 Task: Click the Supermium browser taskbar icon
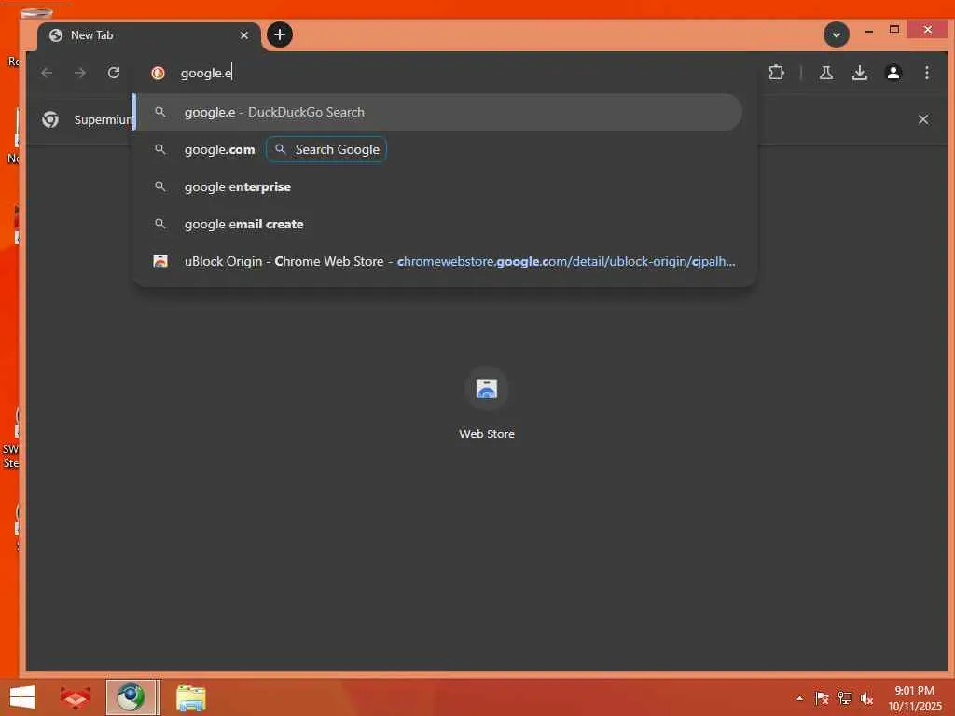[131, 697]
